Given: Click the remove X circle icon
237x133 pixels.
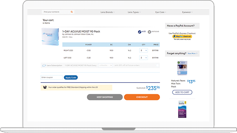Looking at the screenshot, I should point(149,32).
